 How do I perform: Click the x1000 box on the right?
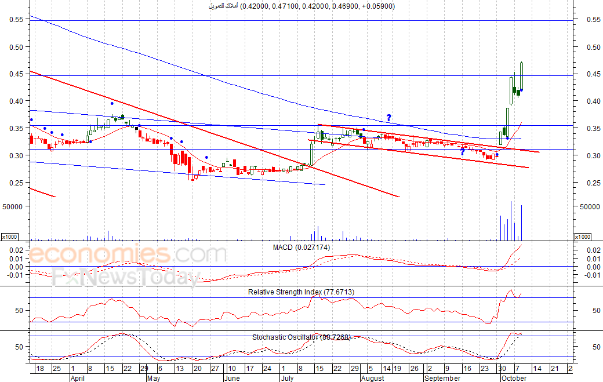(582, 237)
